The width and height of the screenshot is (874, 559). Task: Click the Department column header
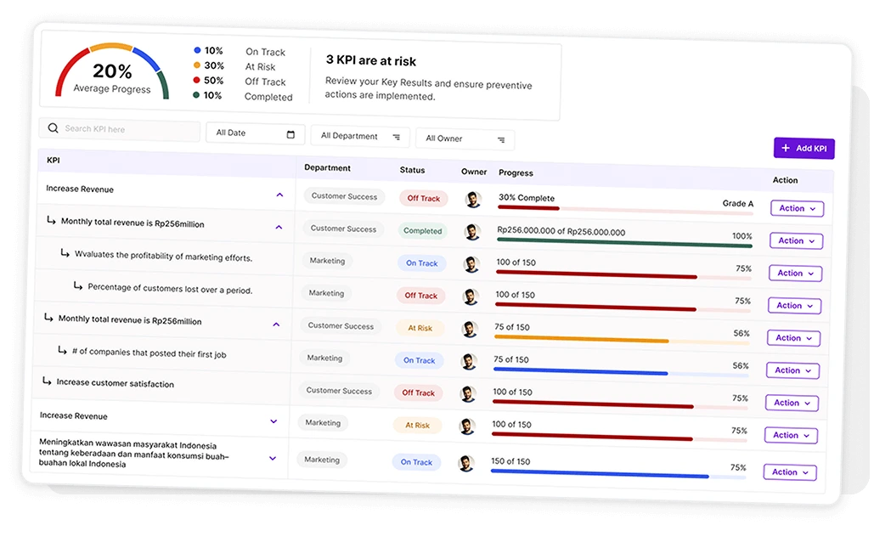pyautogui.click(x=327, y=168)
